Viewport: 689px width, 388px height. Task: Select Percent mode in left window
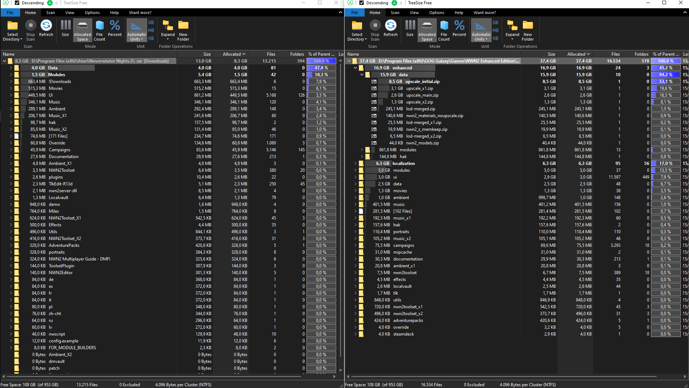click(x=115, y=29)
